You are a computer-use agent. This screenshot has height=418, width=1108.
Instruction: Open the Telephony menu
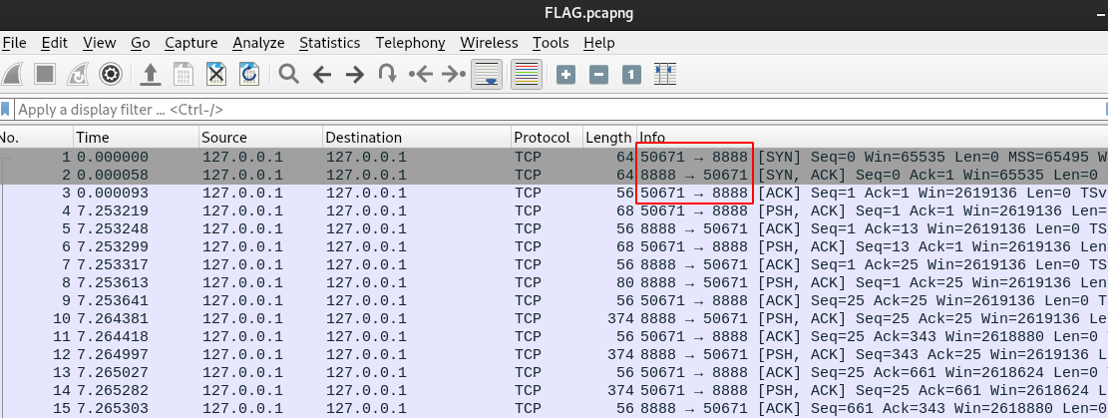[x=410, y=43]
